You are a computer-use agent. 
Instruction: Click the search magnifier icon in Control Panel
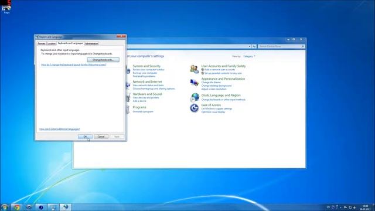click(x=303, y=46)
